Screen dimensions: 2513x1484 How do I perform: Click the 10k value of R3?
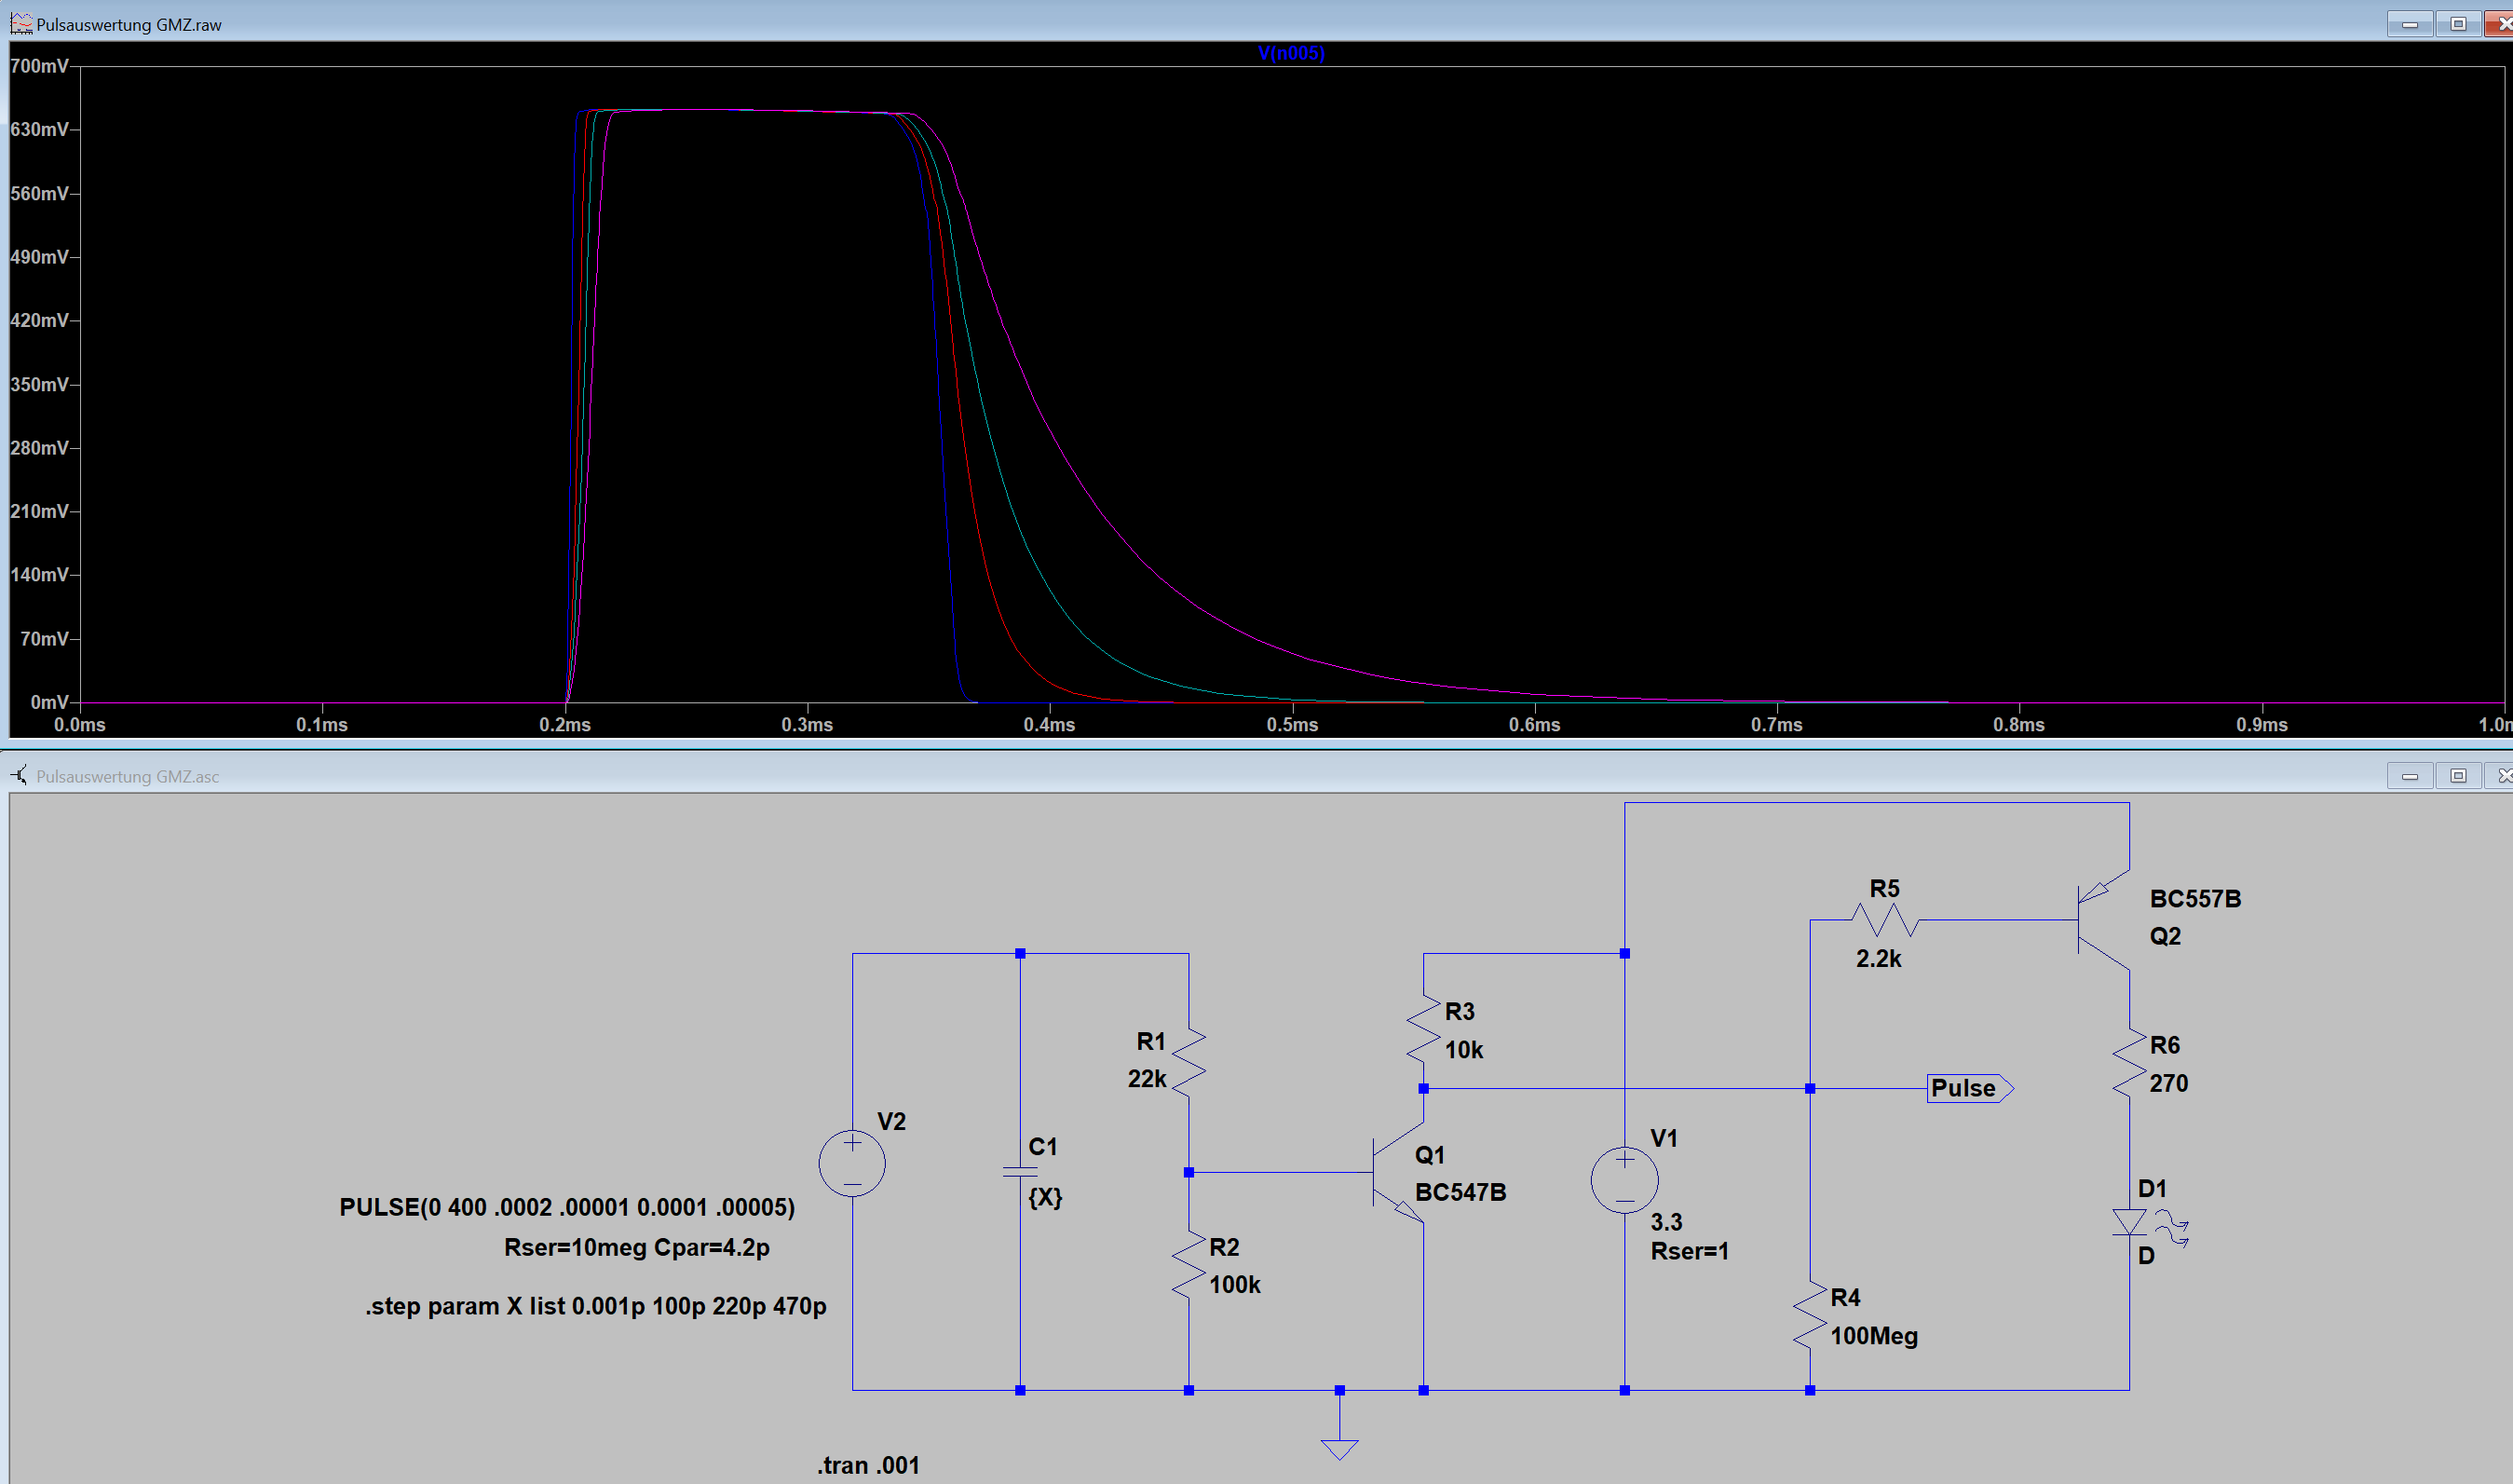tap(1463, 1050)
